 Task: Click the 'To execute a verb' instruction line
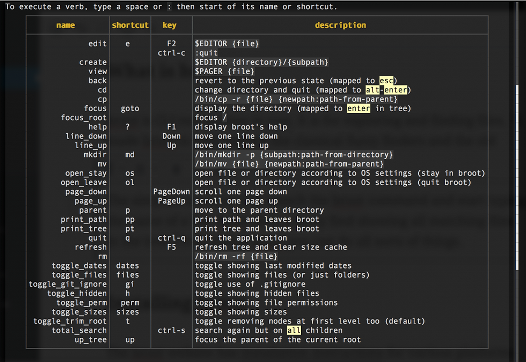pos(171,7)
